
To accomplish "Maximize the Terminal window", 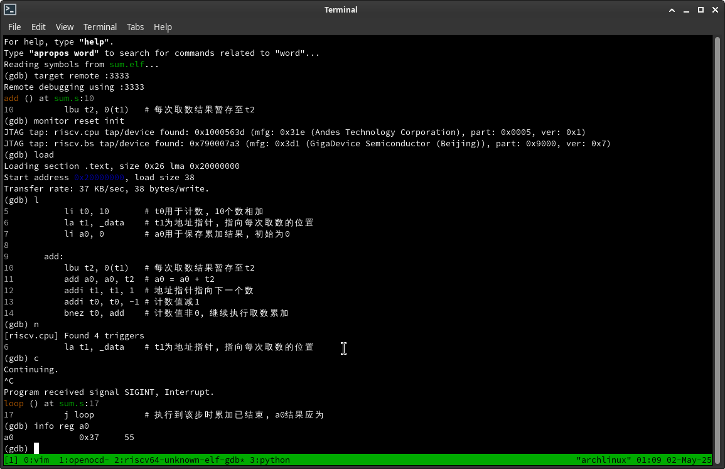I will coord(701,9).
